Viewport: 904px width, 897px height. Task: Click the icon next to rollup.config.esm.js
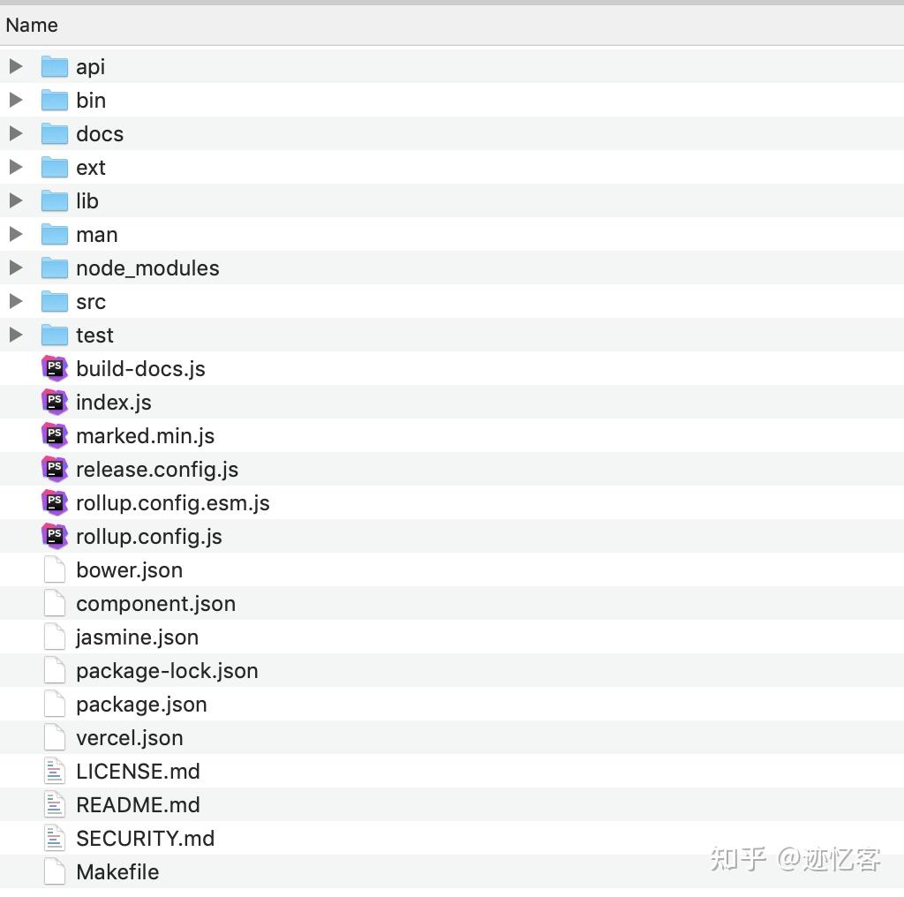pyautogui.click(x=54, y=502)
